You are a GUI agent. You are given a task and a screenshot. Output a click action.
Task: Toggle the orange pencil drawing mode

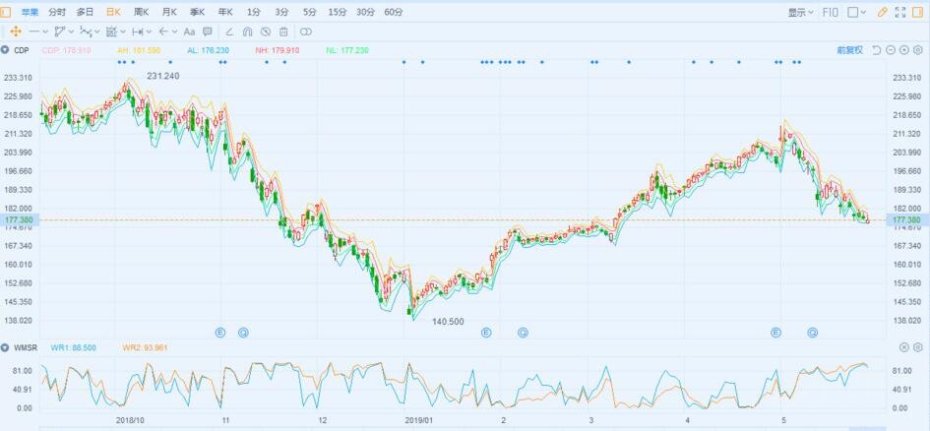click(x=882, y=12)
